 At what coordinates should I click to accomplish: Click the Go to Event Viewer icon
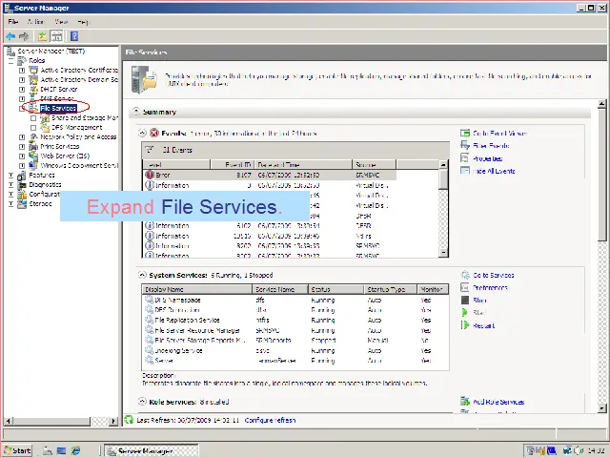point(465,134)
